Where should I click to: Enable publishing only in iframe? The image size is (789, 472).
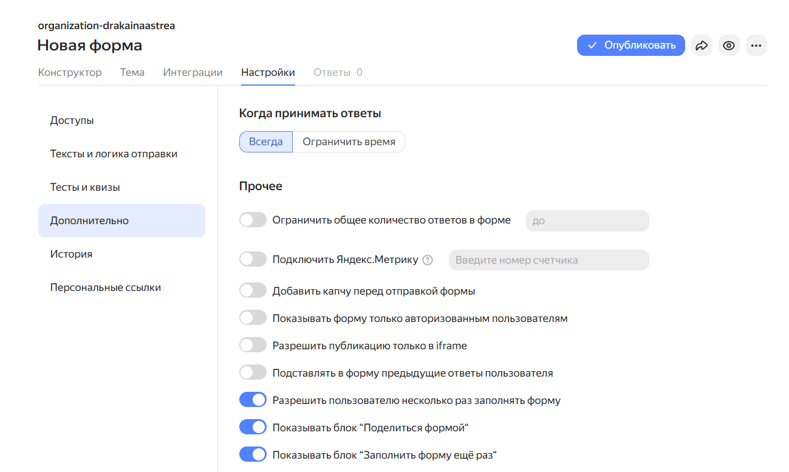click(x=253, y=345)
